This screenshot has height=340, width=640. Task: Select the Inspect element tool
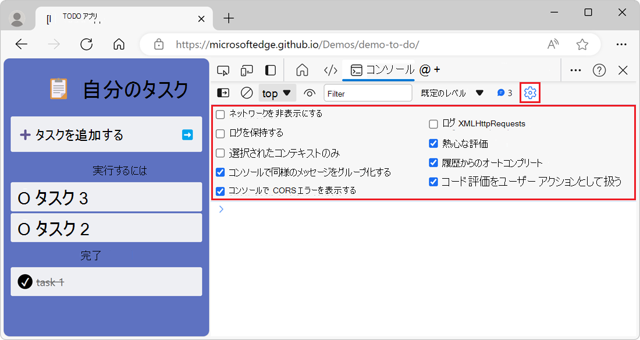223,69
